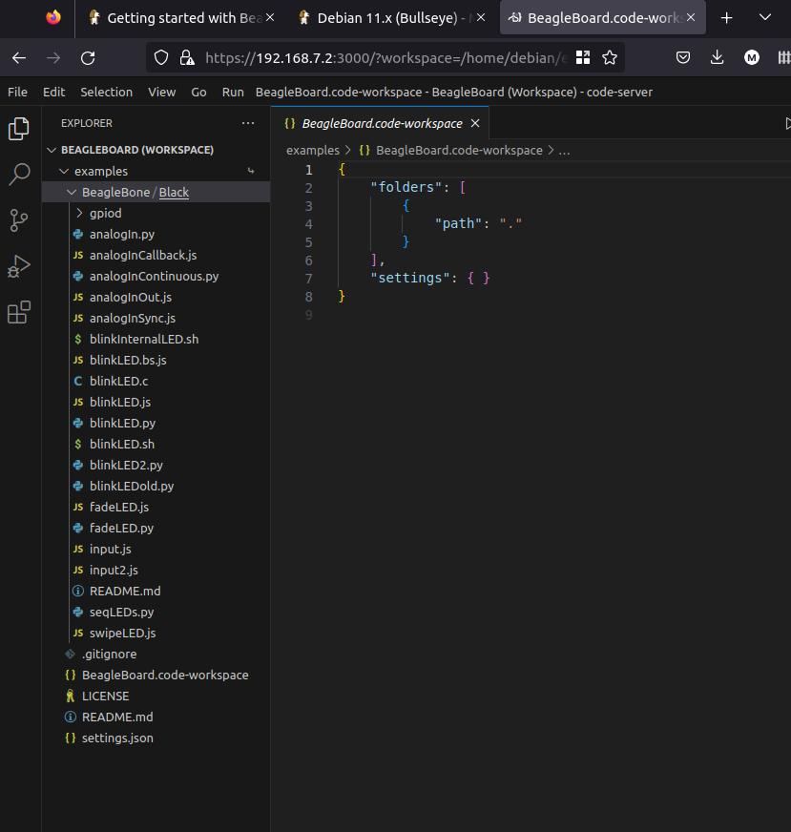The width and height of the screenshot is (791, 832).
Task: Open the Go menu
Action: coord(199,93)
